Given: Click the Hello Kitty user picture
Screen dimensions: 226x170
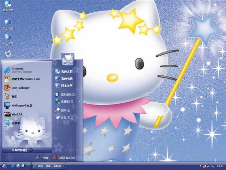Looking at the screenshot, I should point(67,59).
